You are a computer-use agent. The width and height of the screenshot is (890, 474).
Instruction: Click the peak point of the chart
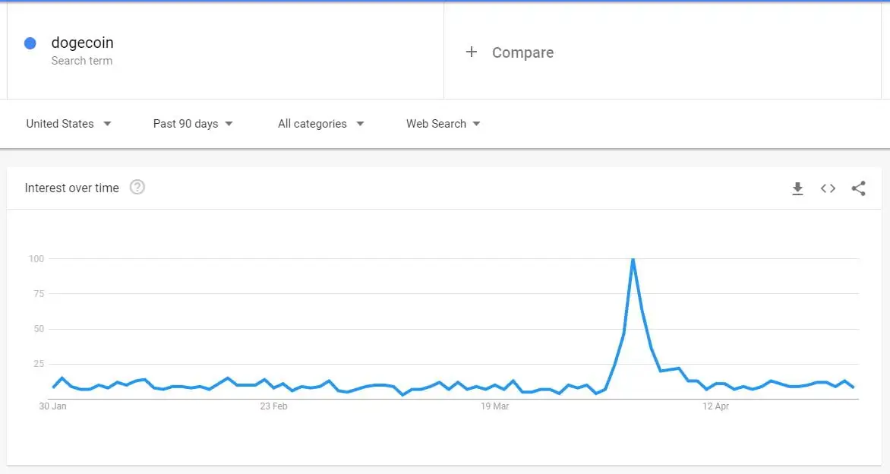click(633, 260)
